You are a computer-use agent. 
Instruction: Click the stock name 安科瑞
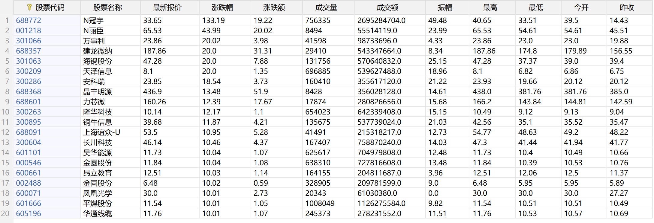coord(94,81)
